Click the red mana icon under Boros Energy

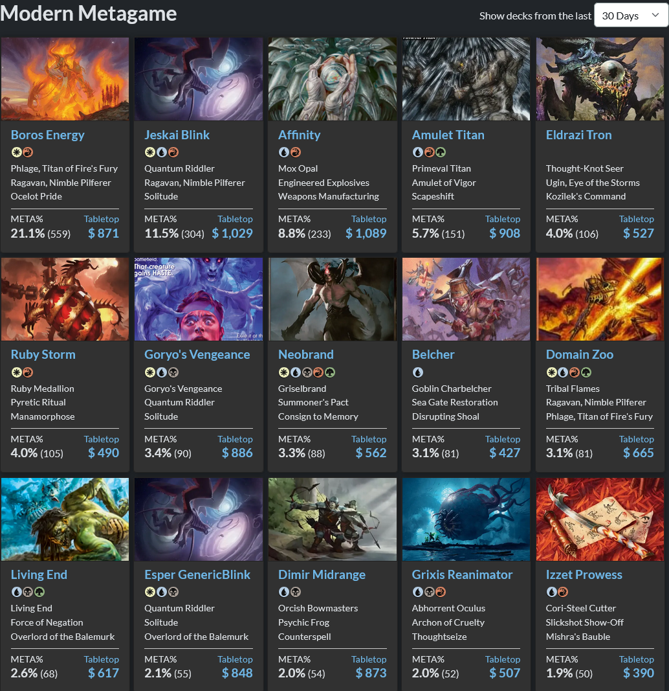pyautogui.click(x=28, y=152)
